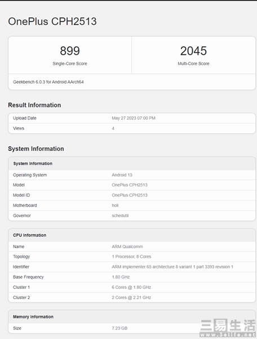Select the Android 13 value
Image resolution: width=257 pixels, height=339 pixels.
click(122, 175)
